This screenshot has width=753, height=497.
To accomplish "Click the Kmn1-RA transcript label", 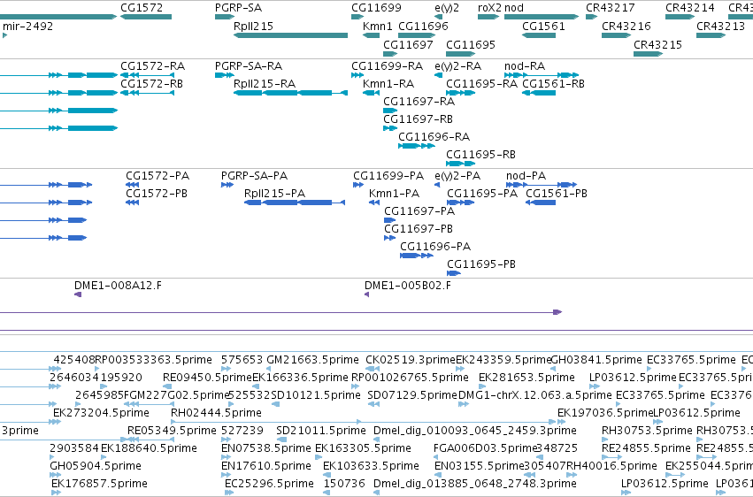I will tap(388, 83).
